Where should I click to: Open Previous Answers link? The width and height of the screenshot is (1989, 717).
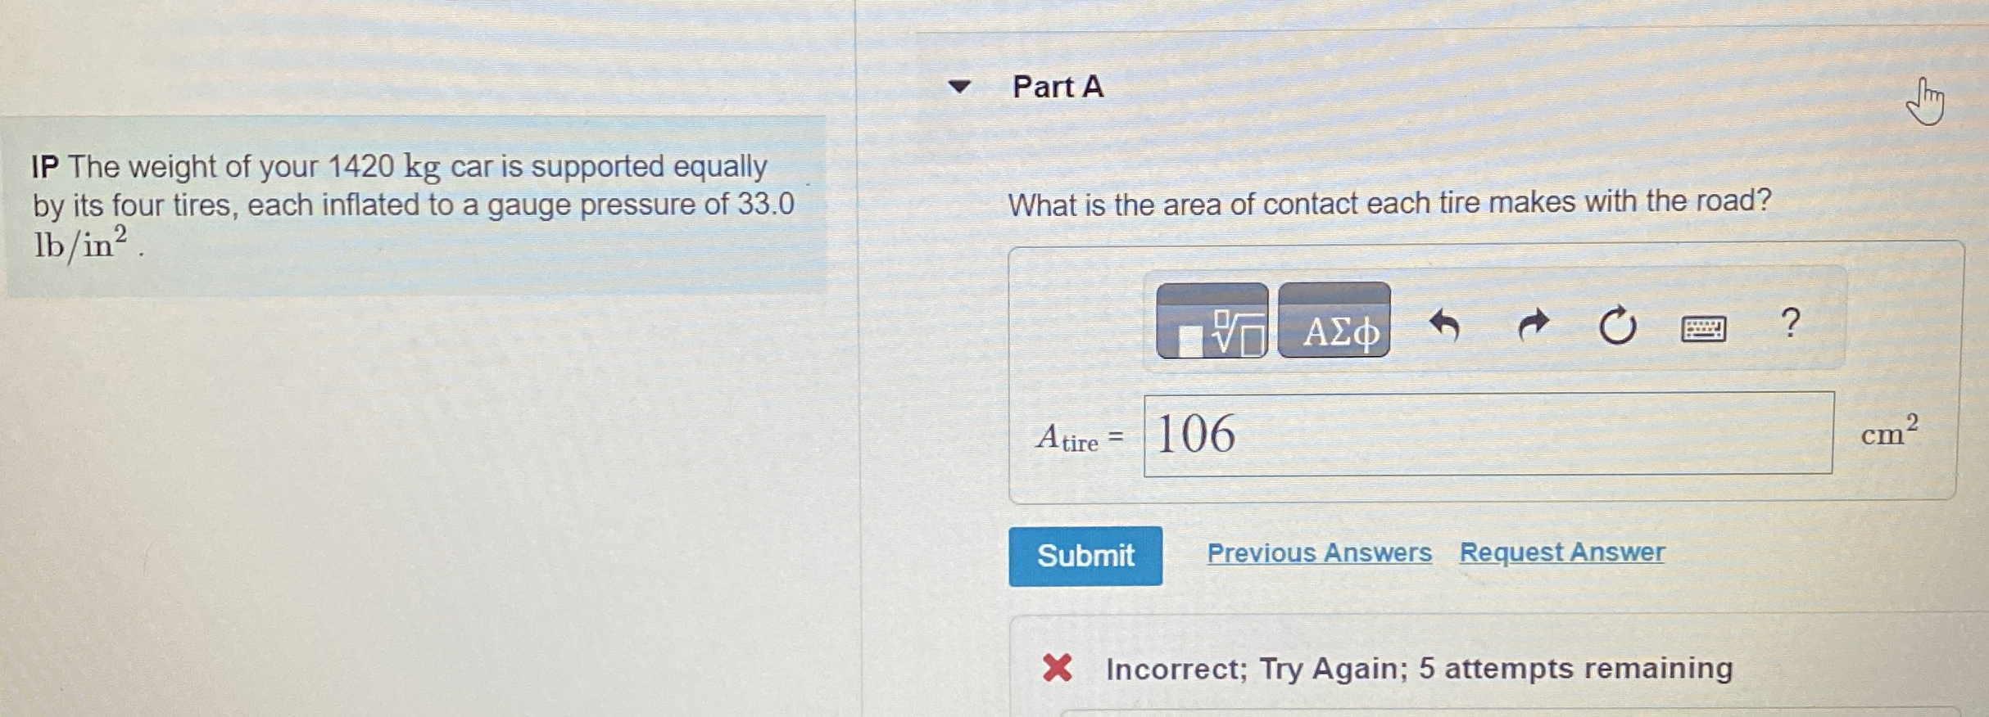[1319, 552]
